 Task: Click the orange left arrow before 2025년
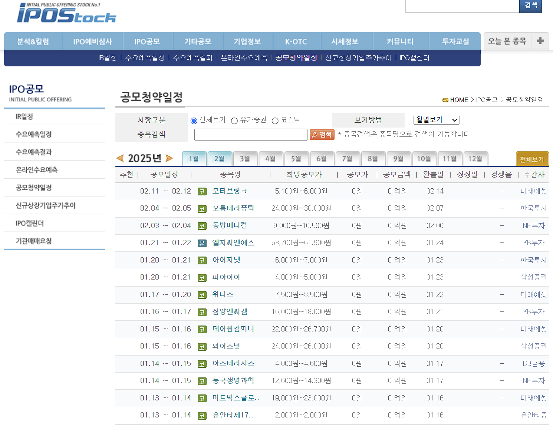[121, 158]
